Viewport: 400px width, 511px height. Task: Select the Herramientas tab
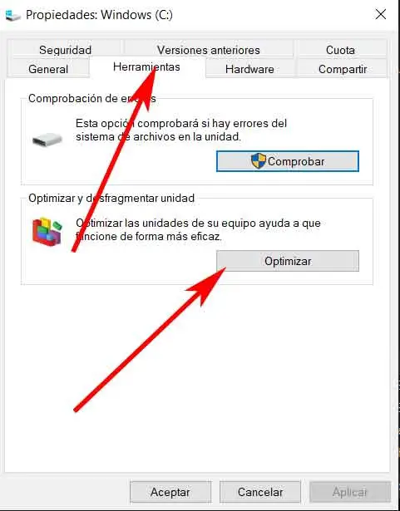pos(147,66)
